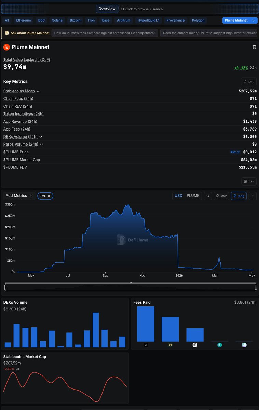Viewport: 259px width, 410px height.
Task: Open the embed code icon above chart
Action: tap(208, 196)
